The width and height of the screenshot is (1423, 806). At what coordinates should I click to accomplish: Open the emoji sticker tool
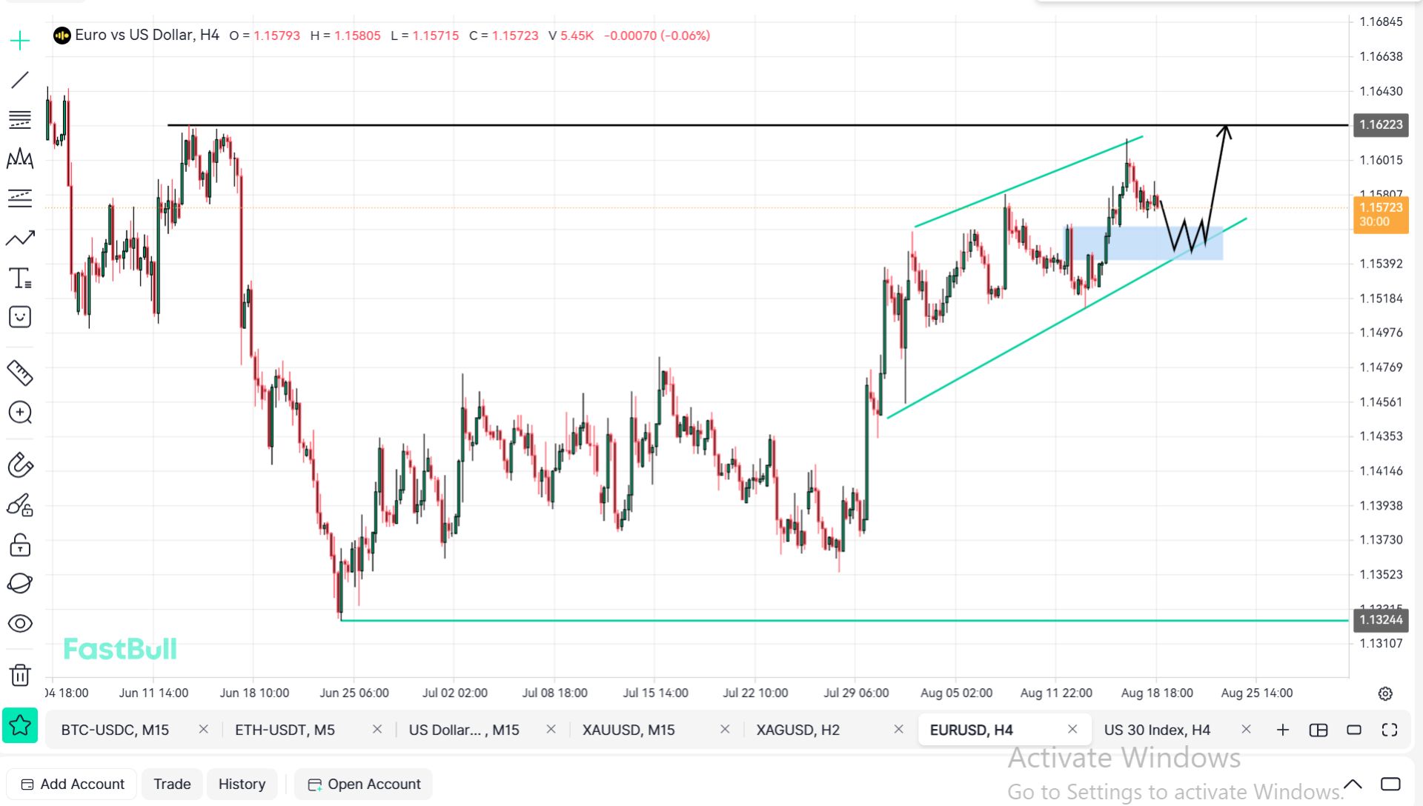(20, 317)
